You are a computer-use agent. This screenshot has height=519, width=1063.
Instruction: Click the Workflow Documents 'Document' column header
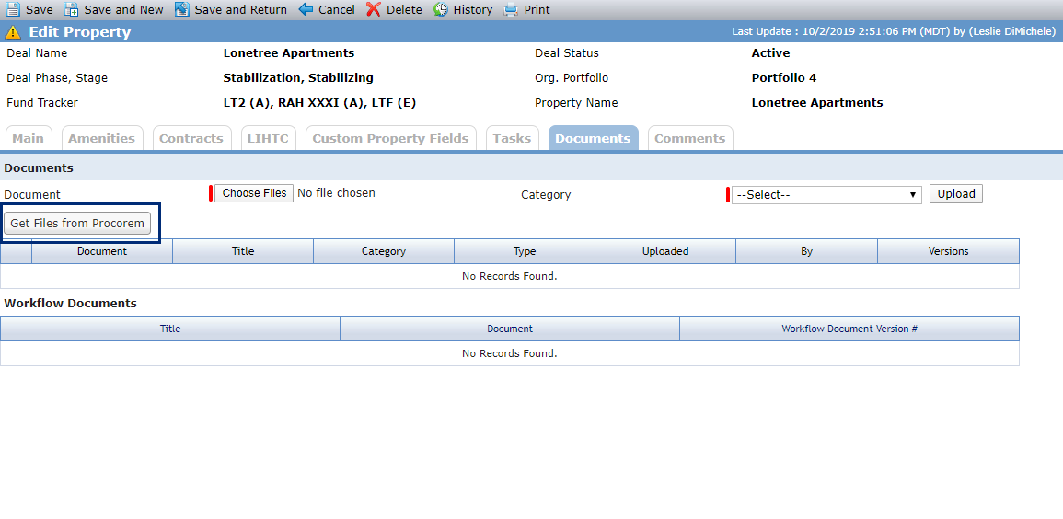pyautogui.click(x=510, y=329)
